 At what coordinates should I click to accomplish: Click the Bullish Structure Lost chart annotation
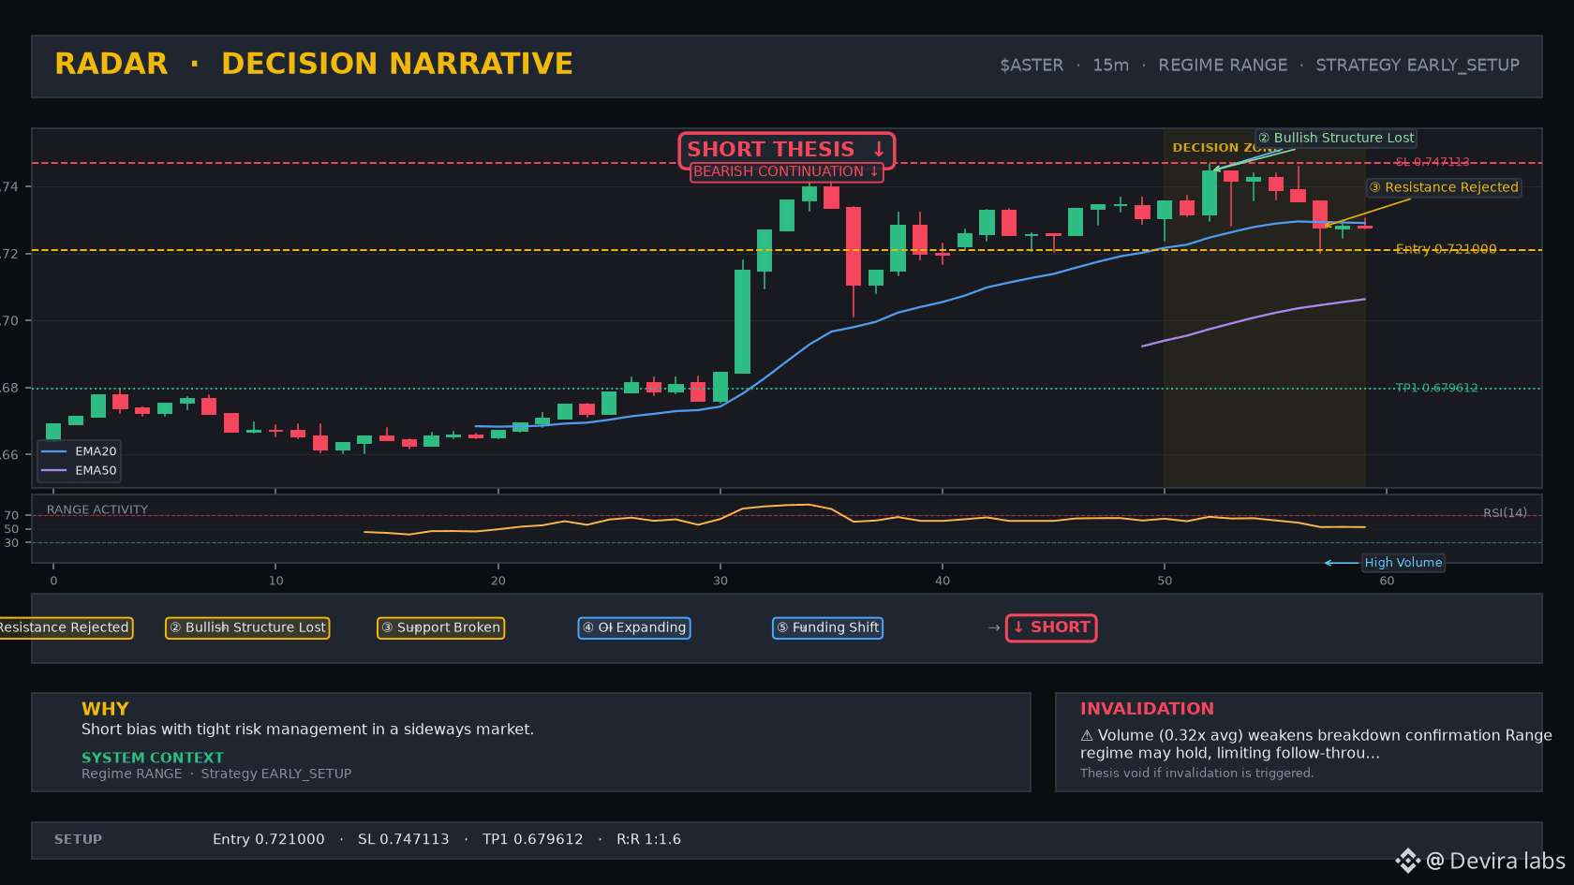coord(1336,138)
